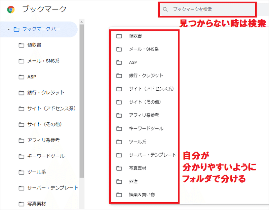Select 領収書 in the main list
Screen dimensions: 269x210
tap(136, 36)
